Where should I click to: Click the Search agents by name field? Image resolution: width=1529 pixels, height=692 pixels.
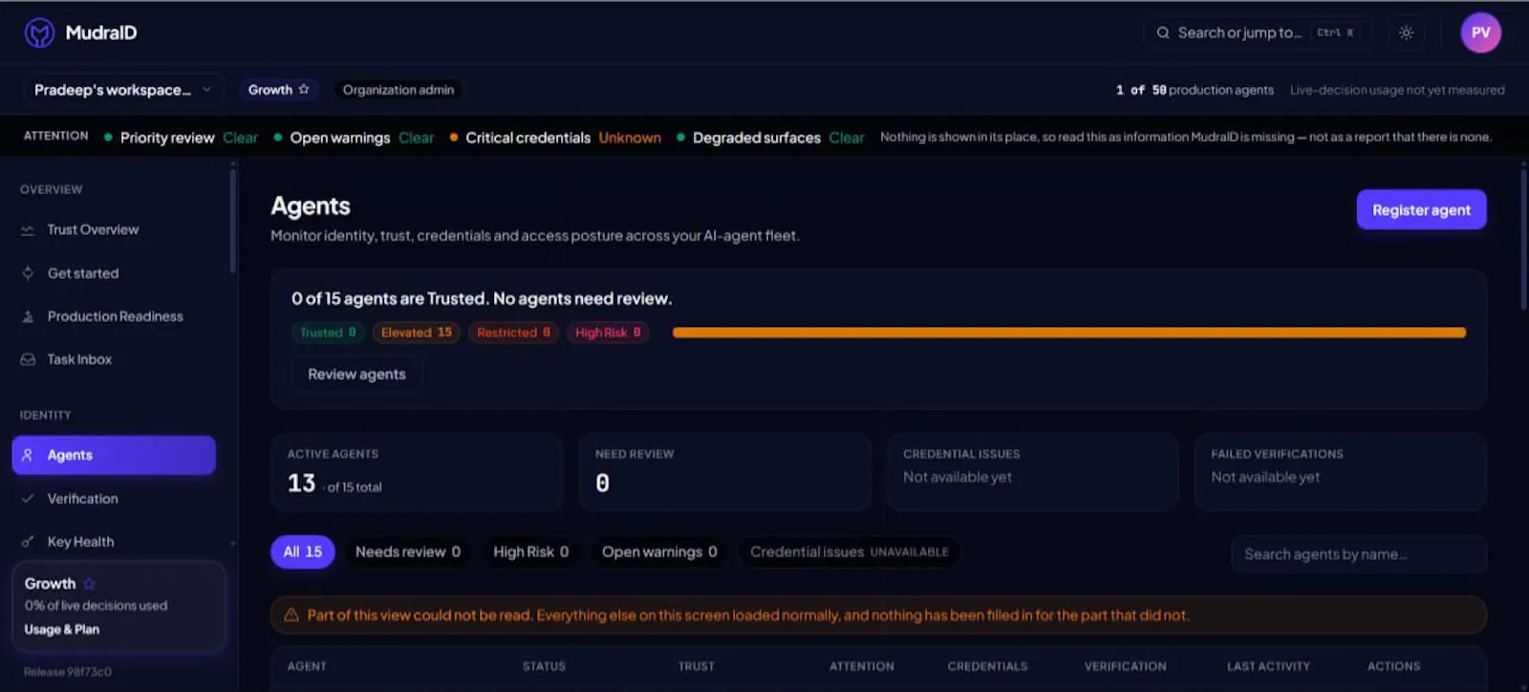(x=1359, y=554)
